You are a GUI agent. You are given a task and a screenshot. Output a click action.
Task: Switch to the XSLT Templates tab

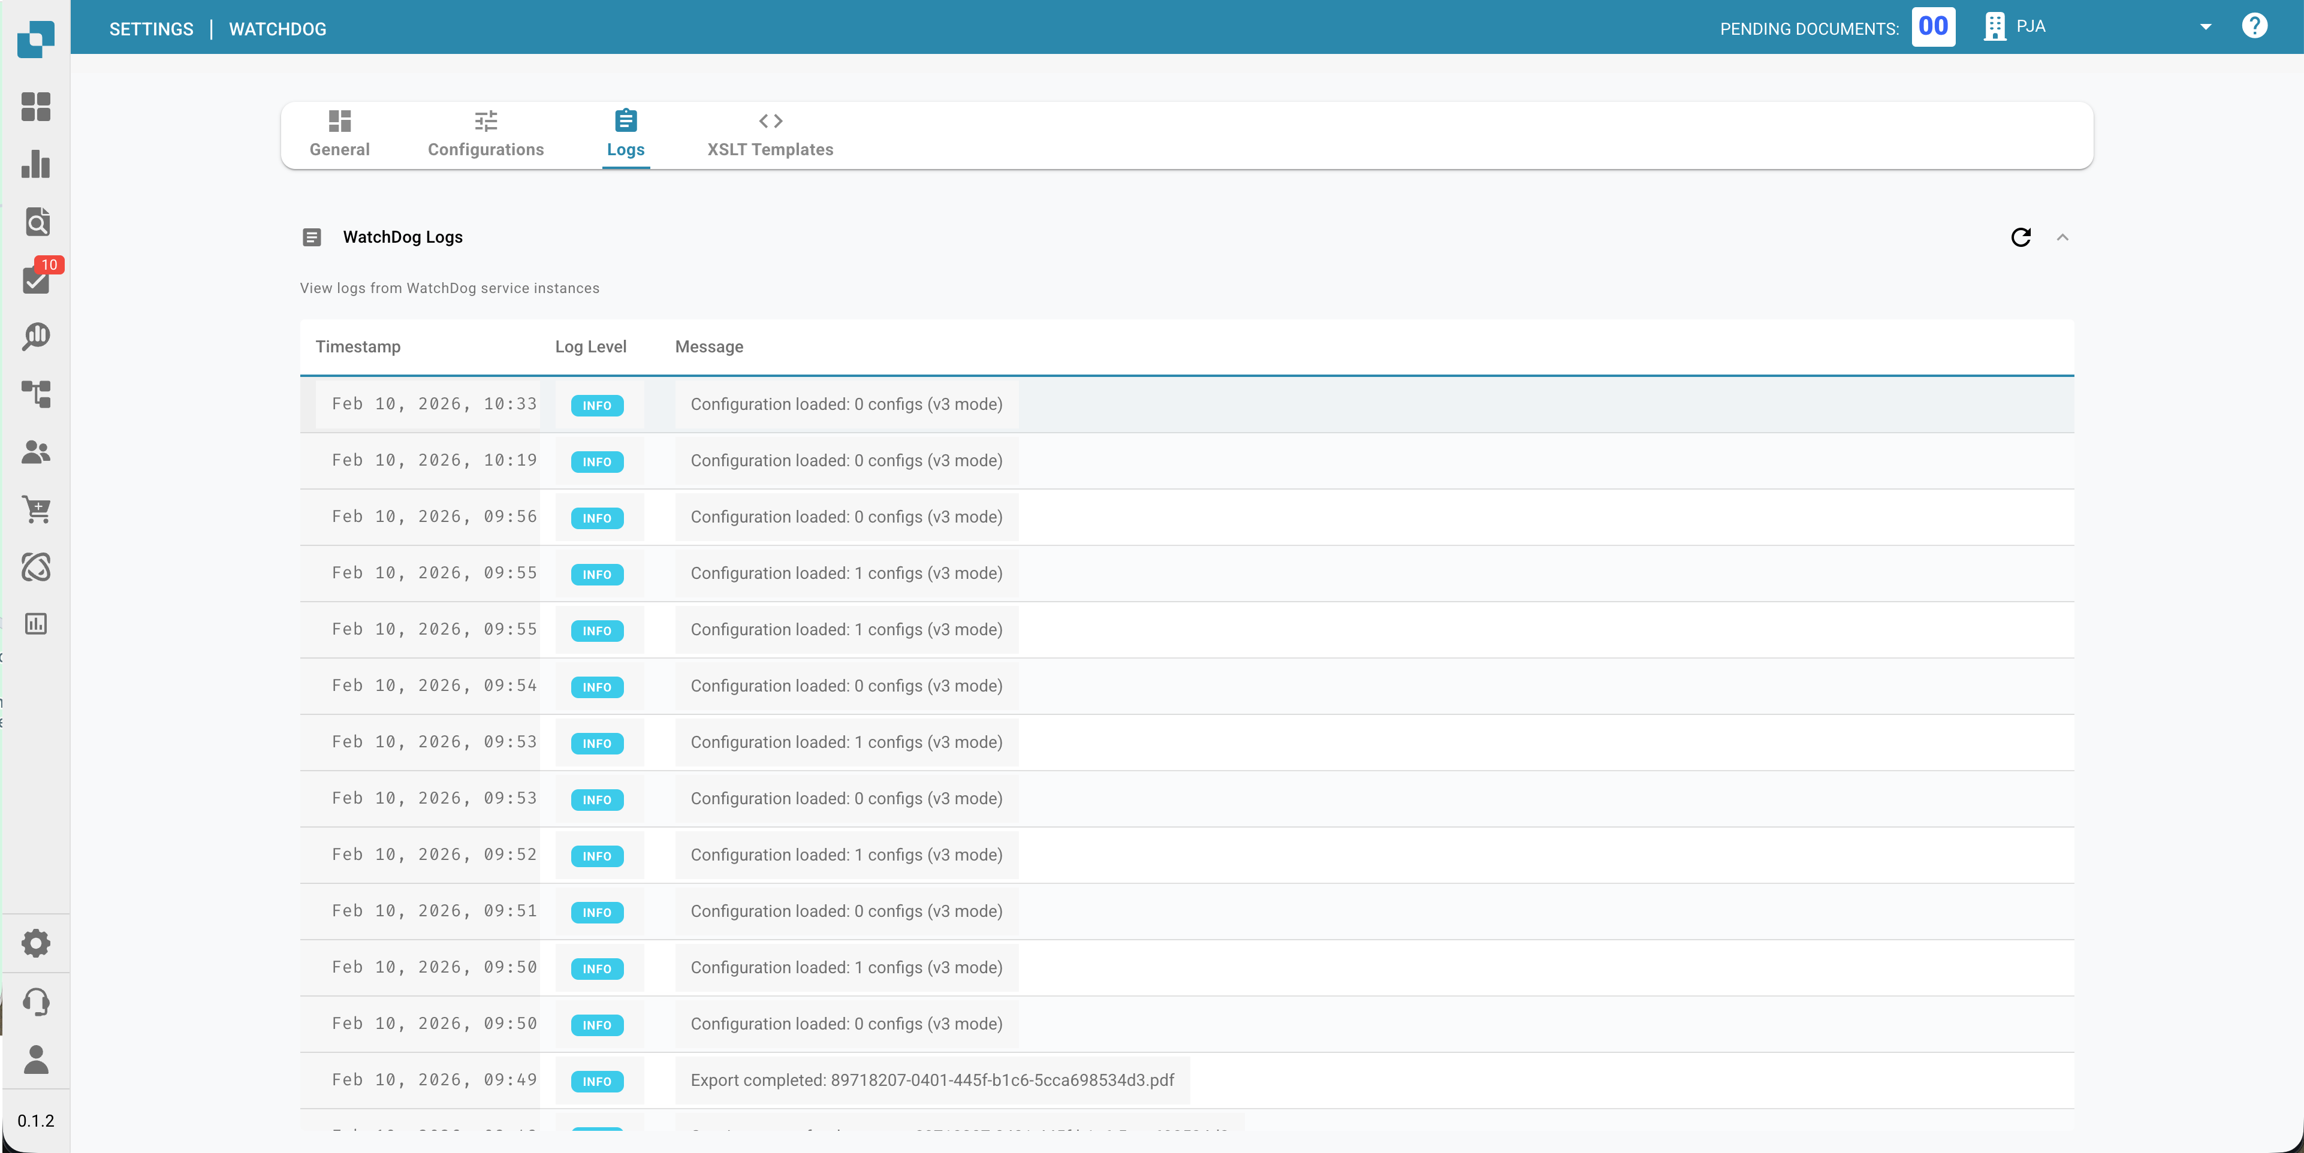tap(770, 134)
